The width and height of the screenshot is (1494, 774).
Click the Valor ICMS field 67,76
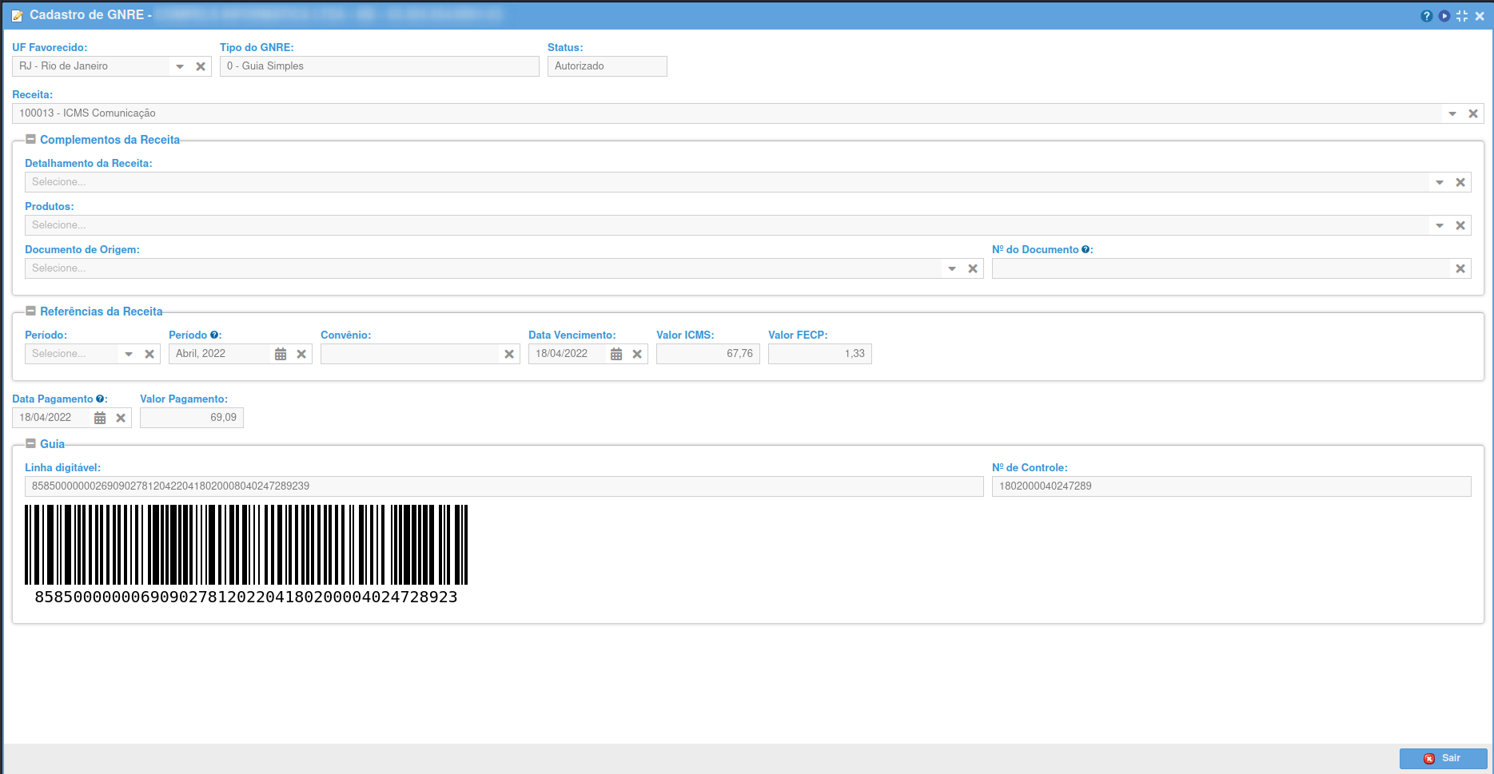click(708, 354)
